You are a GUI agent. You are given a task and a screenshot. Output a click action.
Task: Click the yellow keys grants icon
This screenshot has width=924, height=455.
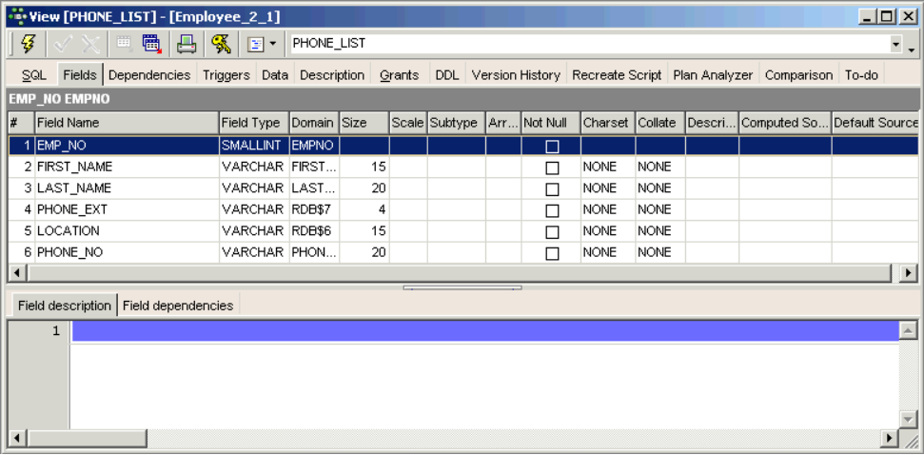coord(221,44)
